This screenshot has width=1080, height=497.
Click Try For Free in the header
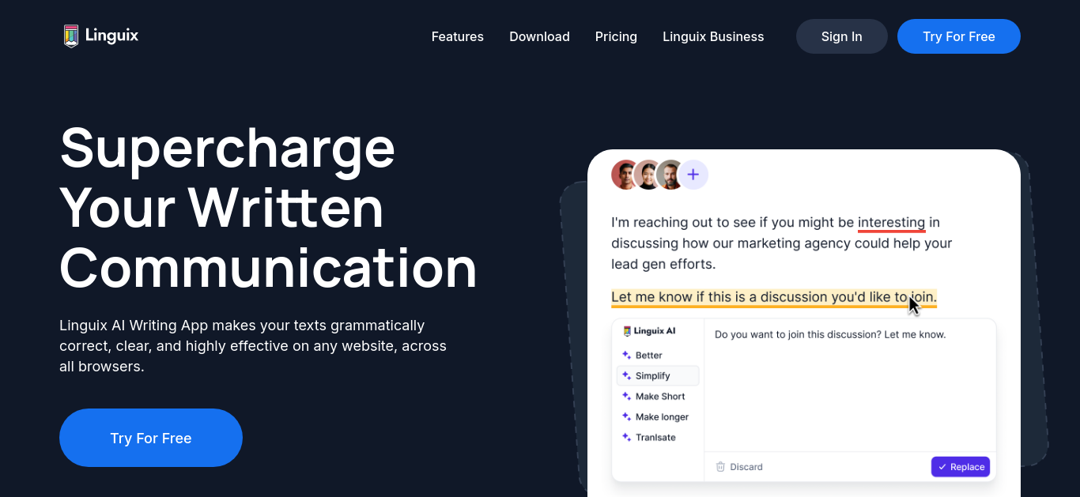[x=959, y=36]
